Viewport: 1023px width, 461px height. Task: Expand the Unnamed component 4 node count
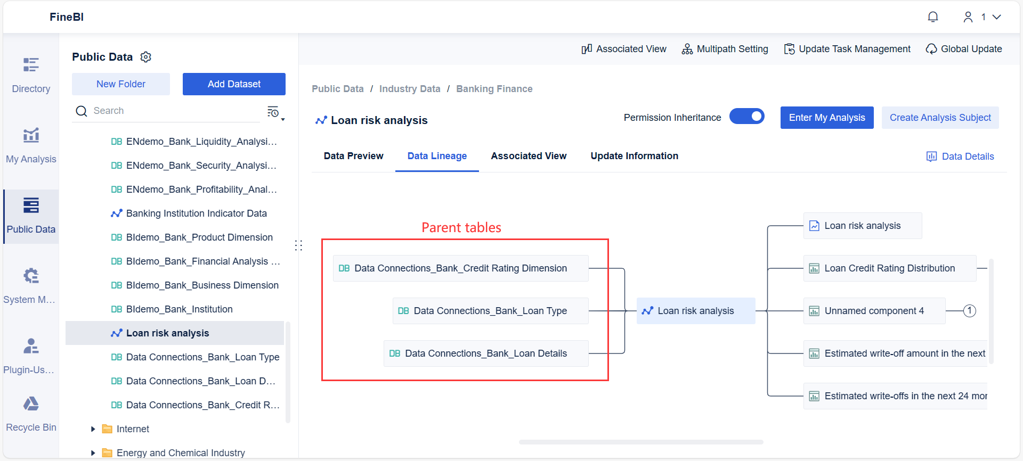pos(970,311)
